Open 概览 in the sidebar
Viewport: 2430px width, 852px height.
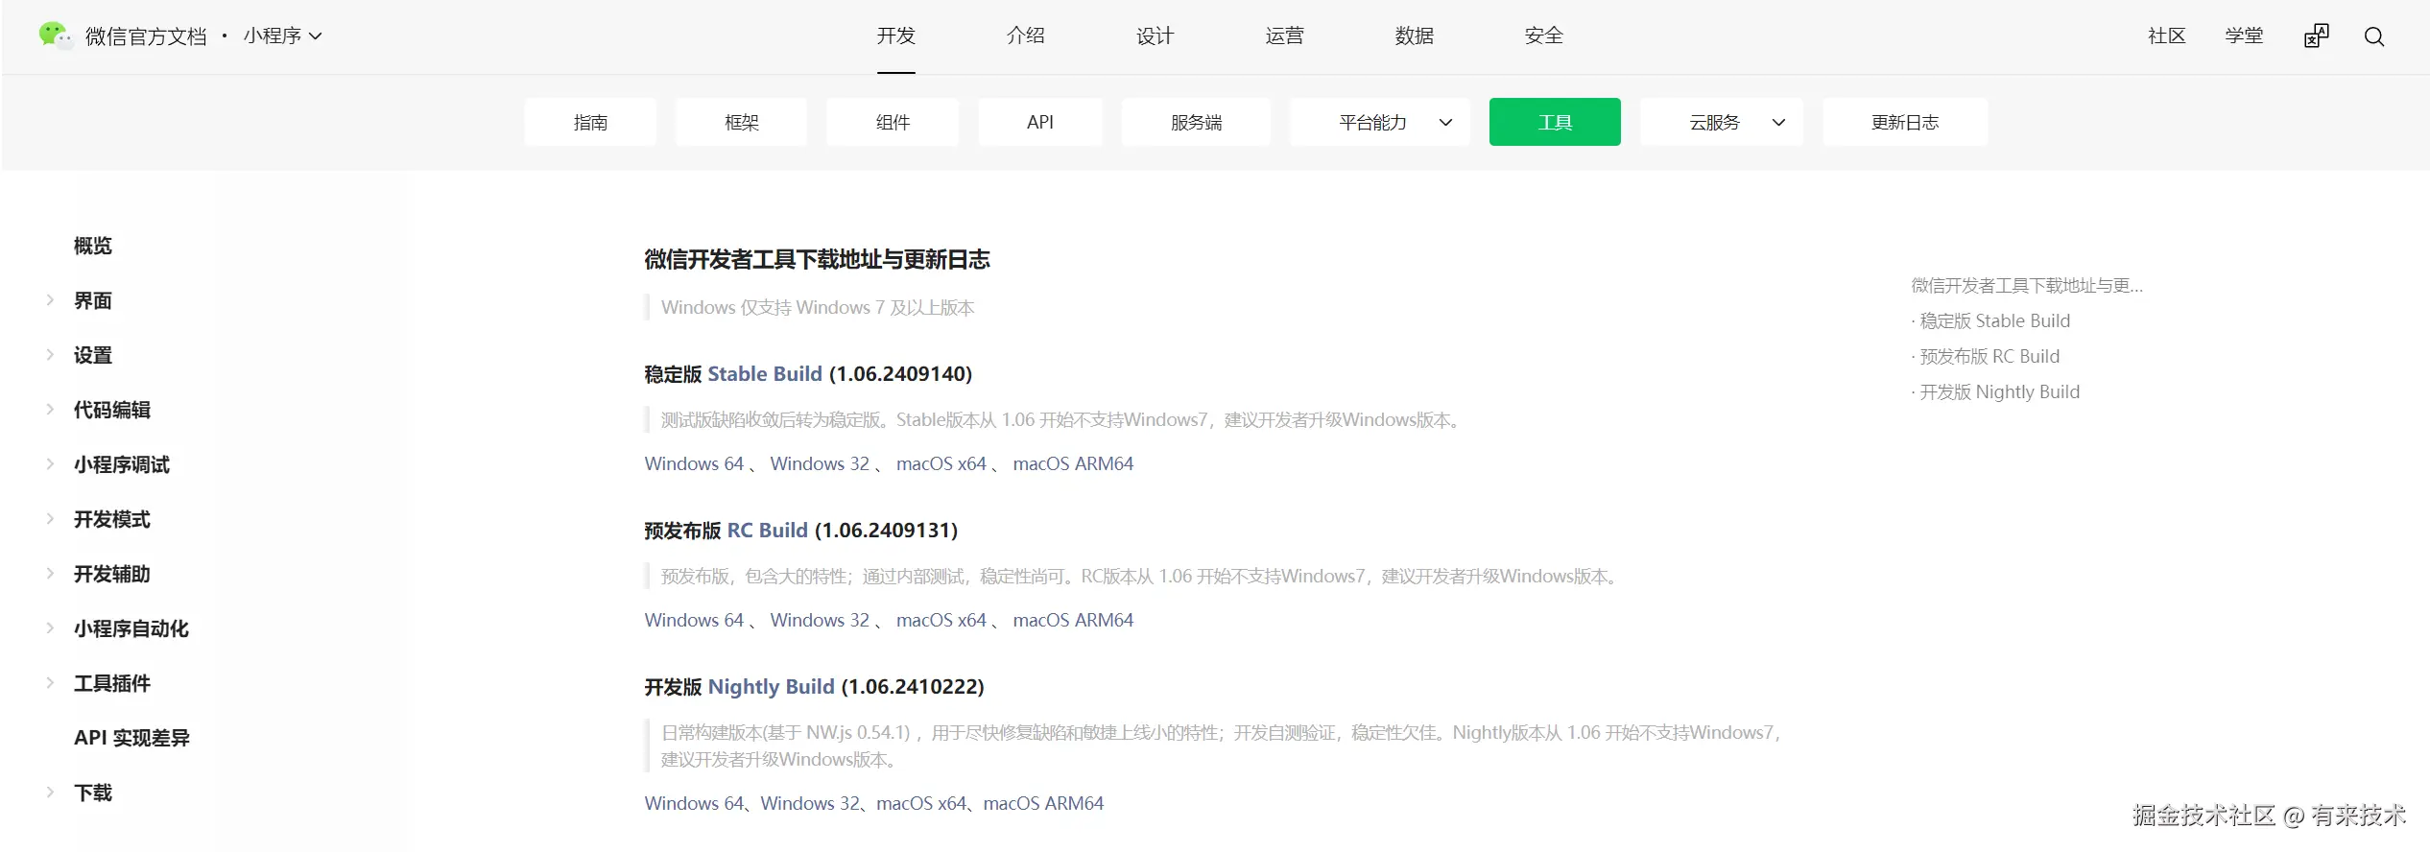pos(93,246)
